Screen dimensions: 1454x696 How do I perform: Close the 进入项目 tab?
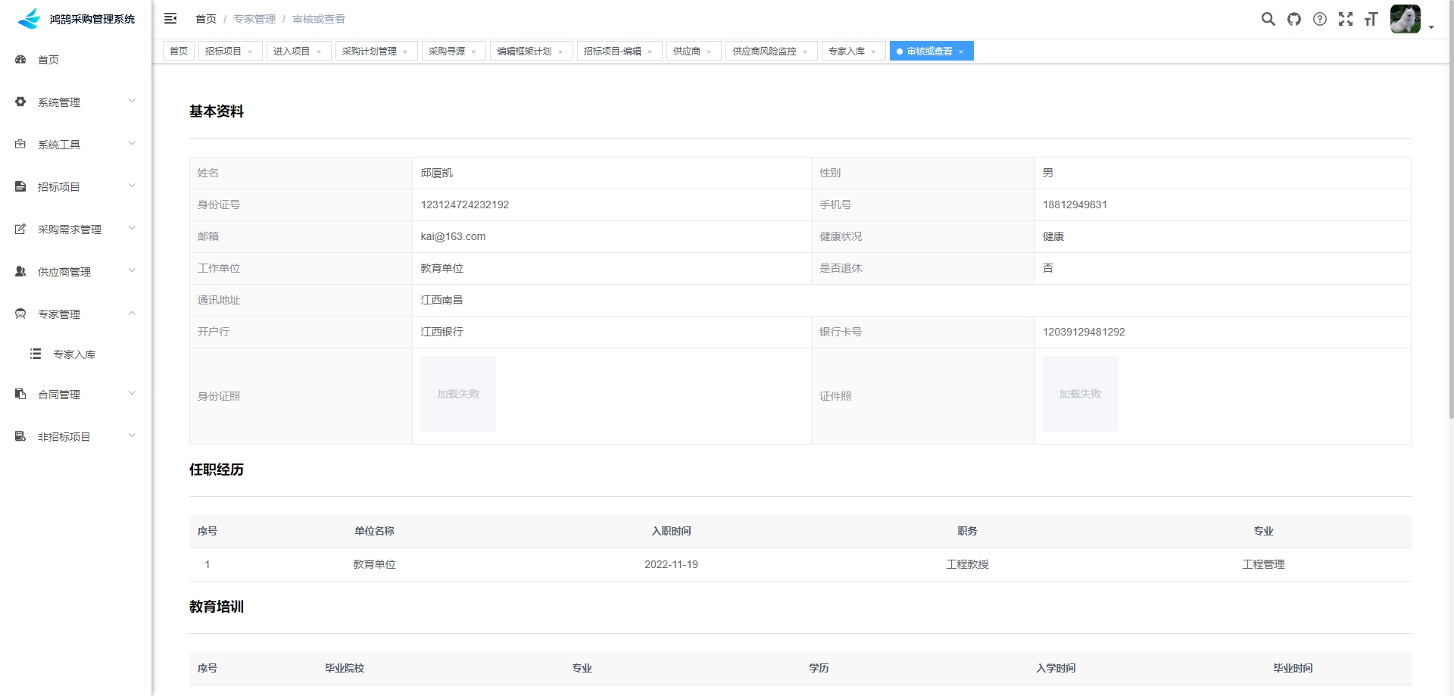pos(319,51)
